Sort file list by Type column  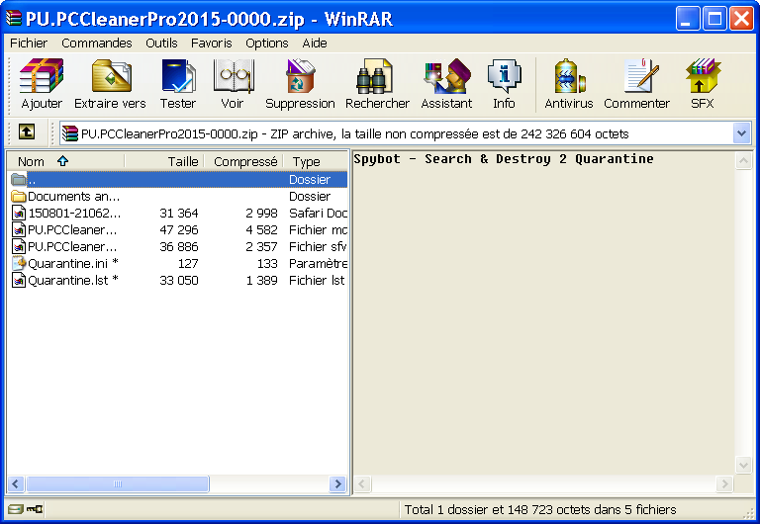pyautogui.click(x=315, y=161)
